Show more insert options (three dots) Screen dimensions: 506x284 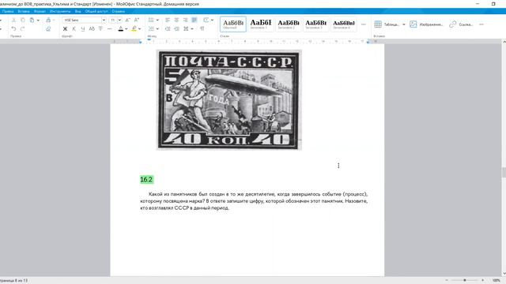[x=481, y=24]
